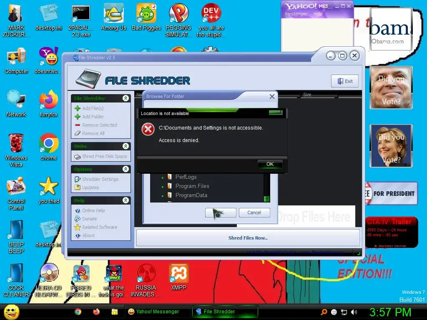This screenshot has width=427, height=320.
Task: Open the Control Panel desktop icon
Action: [16, 193]
